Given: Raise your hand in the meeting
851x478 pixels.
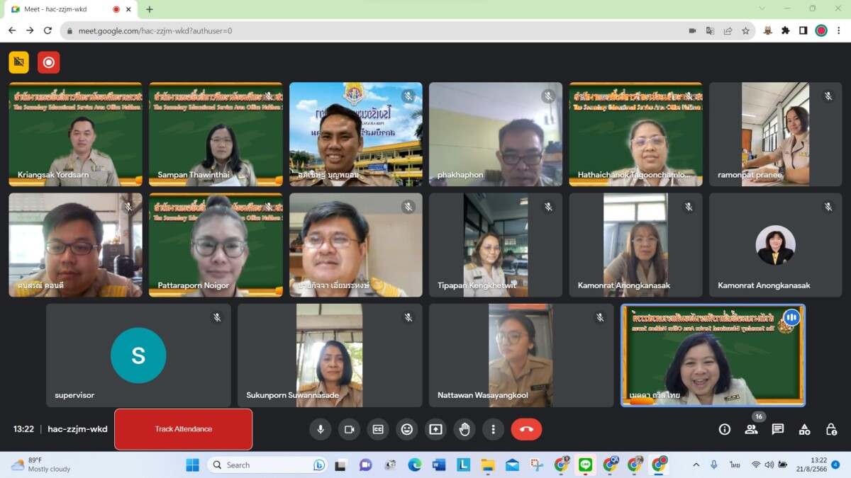Looking at the screenshot, I should point(465,429).
